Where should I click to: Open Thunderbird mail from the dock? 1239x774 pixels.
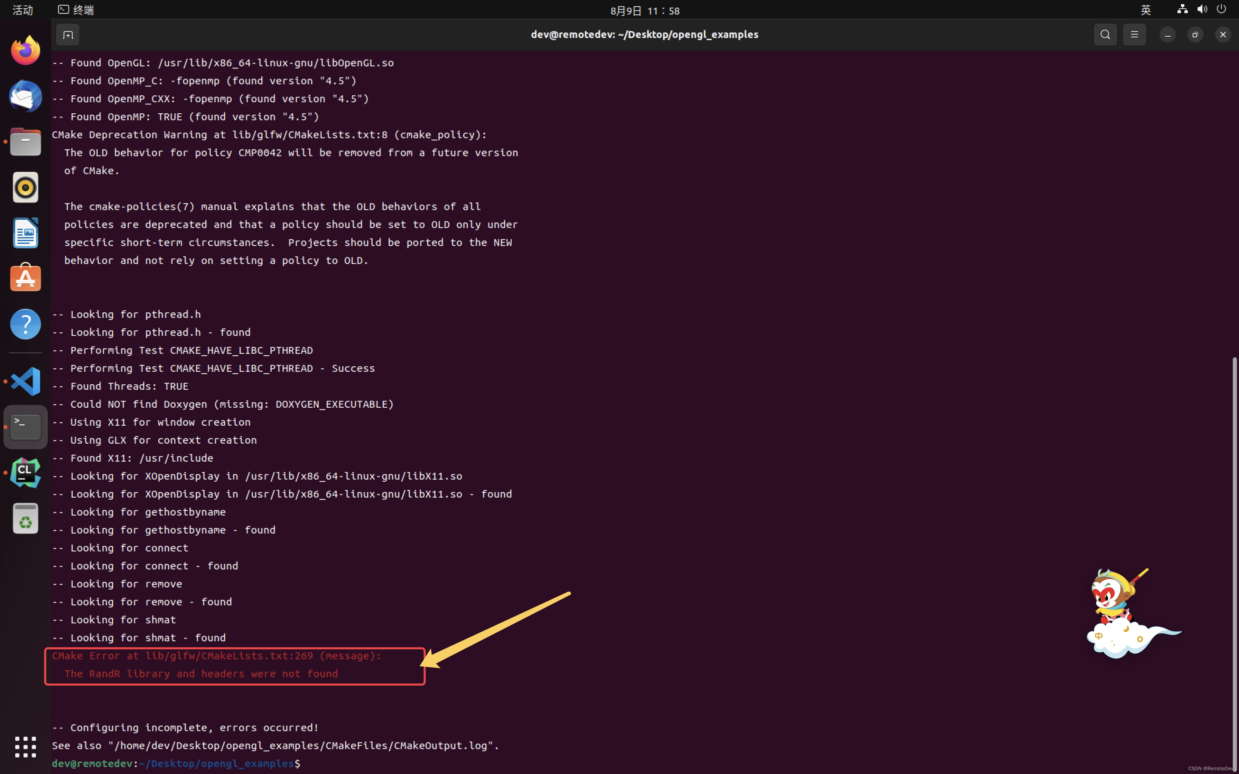click(x=26, y=96)
